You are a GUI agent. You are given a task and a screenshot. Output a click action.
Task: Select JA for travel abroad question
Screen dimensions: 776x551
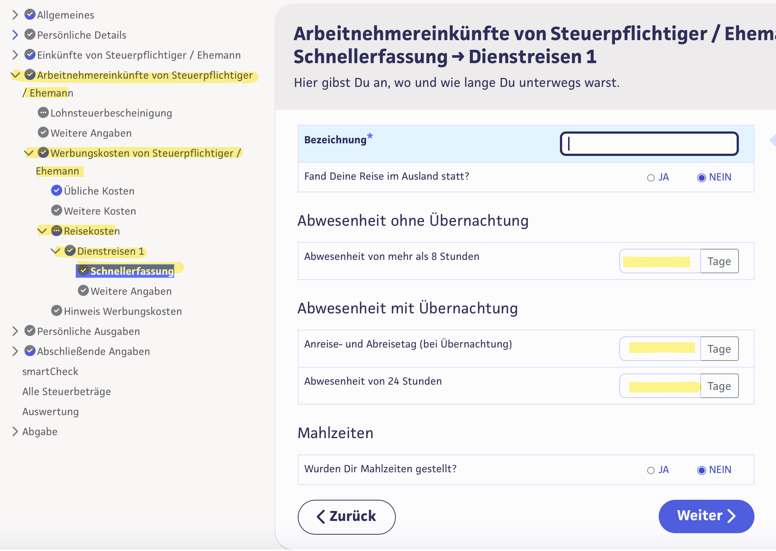651,178
